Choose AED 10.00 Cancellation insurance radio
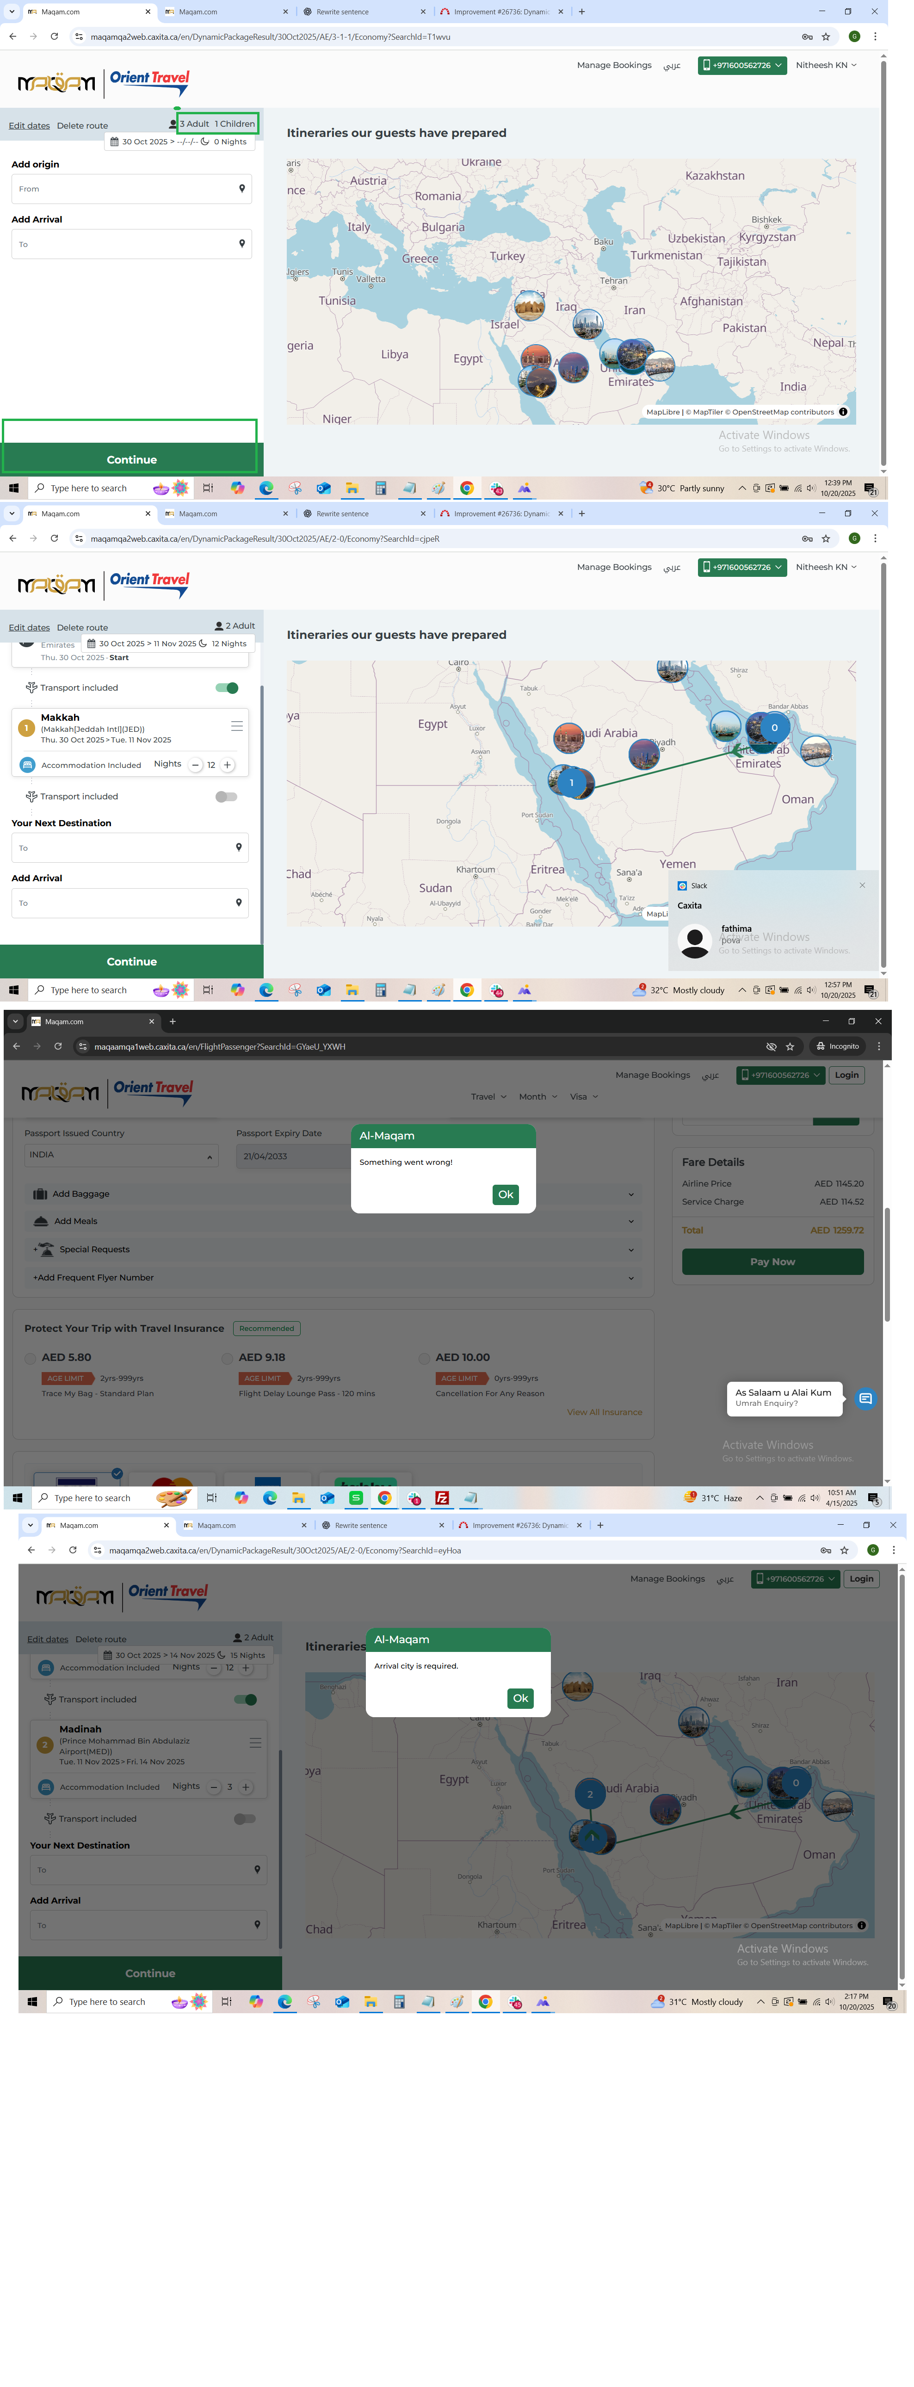This screenshot has height=2387, width=914. (425, 1359)
